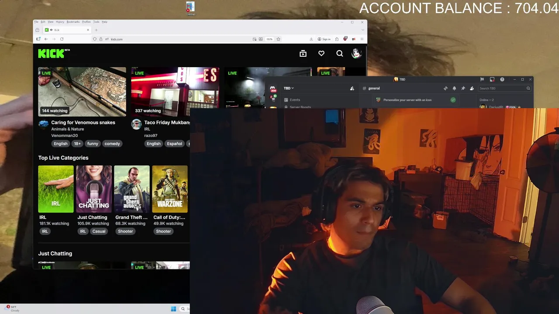Mute the Kick tab audio icon
The height and width of the screenshot is (314, 559).
coord(52,30)
